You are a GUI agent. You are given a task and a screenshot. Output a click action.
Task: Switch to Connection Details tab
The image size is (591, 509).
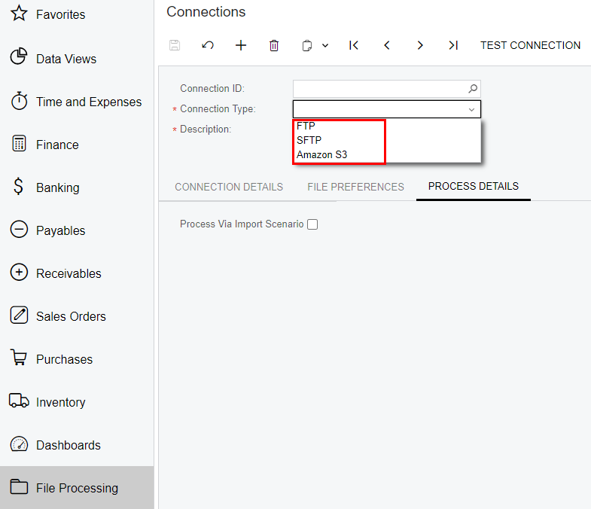[x=229, y=187]
